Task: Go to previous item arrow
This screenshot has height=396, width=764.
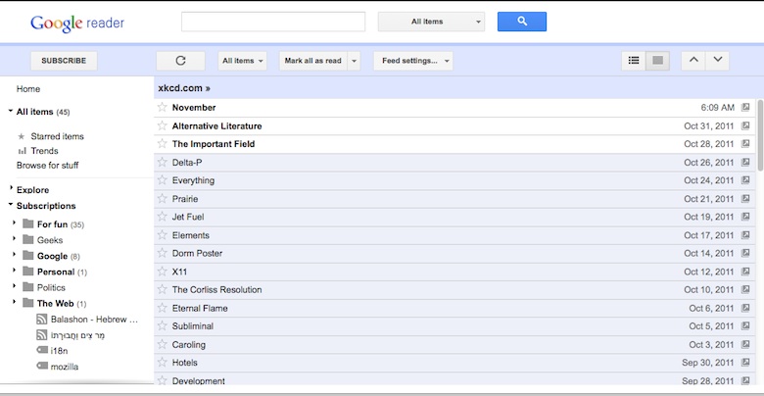Action: [693, 61]
